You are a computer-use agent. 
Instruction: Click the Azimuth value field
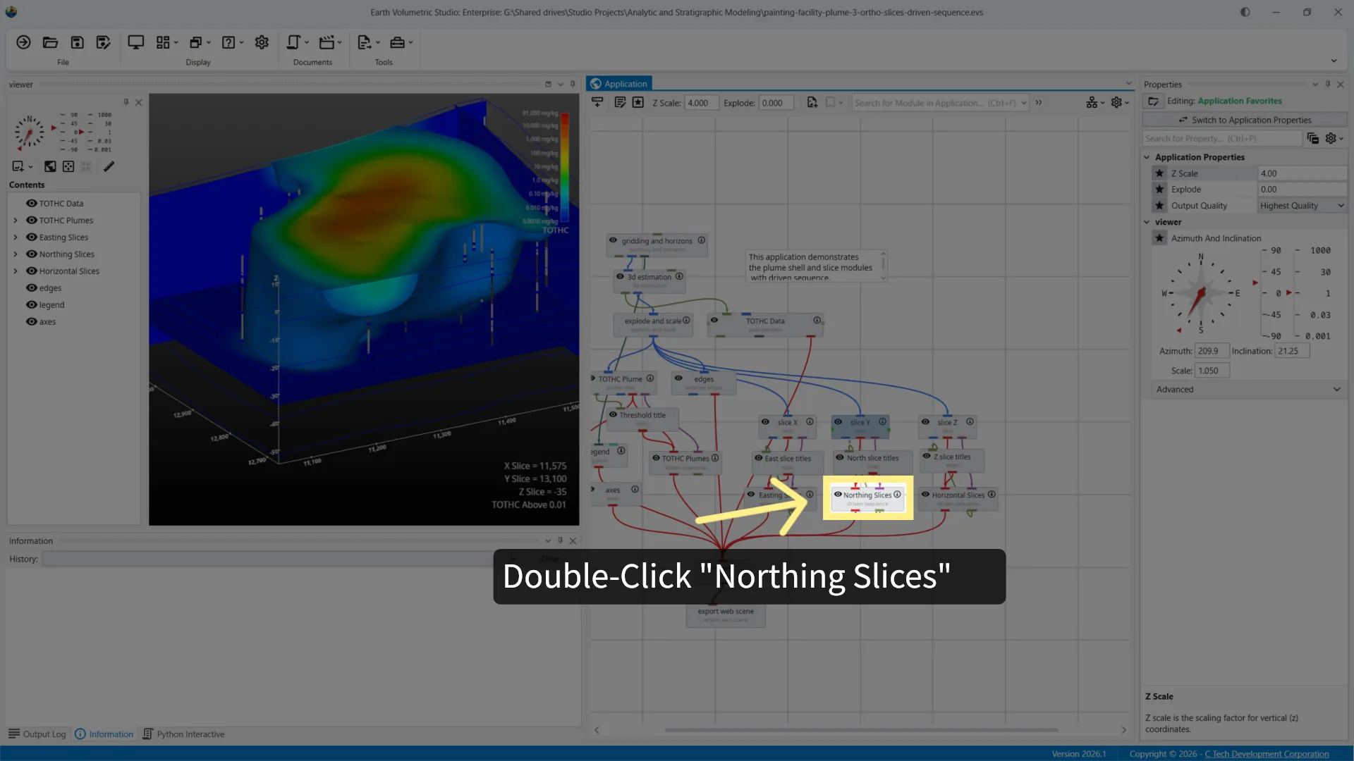tap(1212, 351)
